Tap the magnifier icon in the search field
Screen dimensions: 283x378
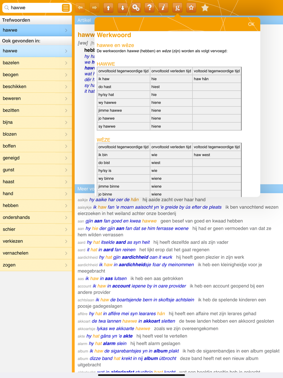[7, 8]
